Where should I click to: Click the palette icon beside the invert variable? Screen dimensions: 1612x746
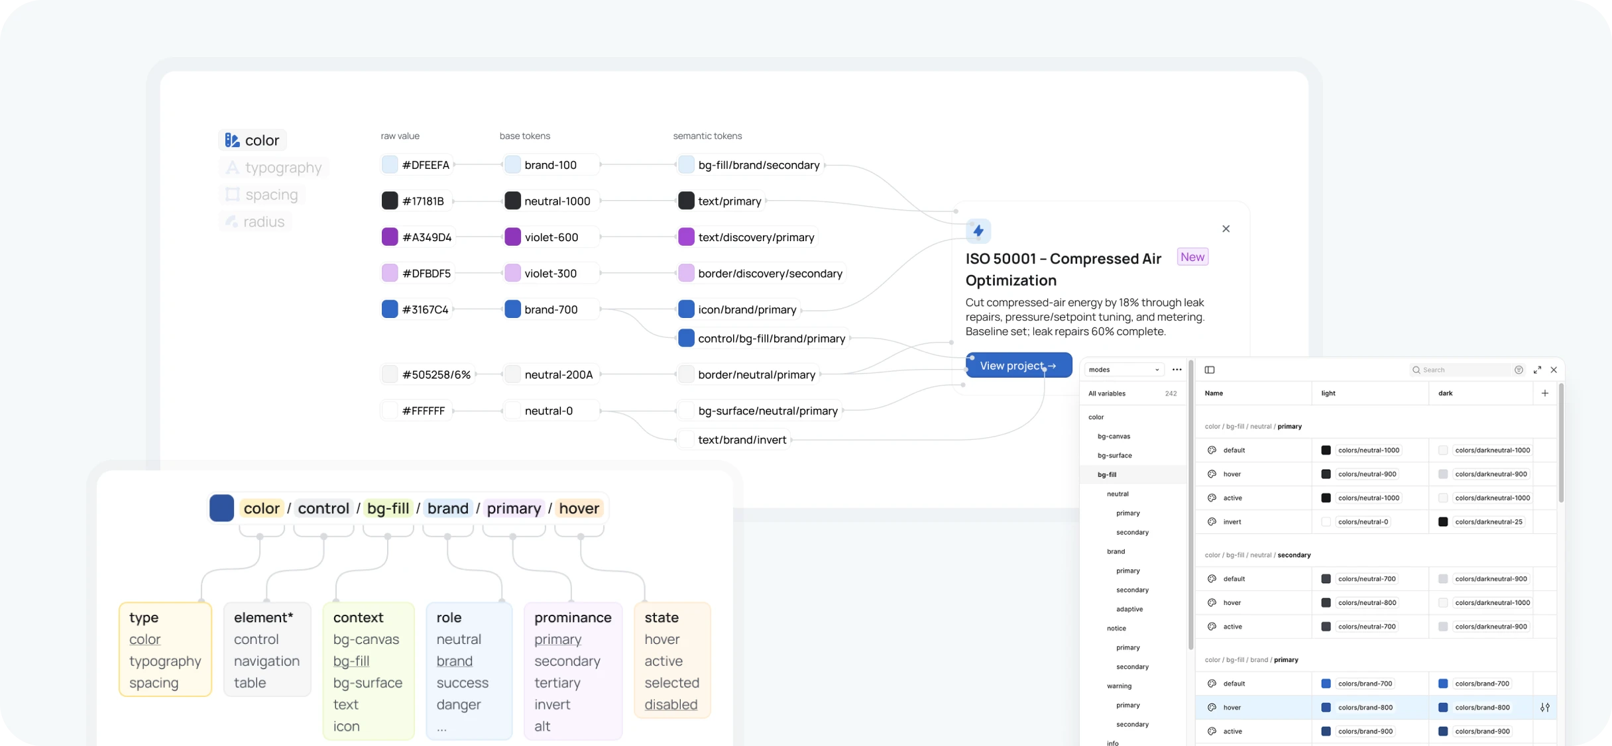(x=1212, y=521)
